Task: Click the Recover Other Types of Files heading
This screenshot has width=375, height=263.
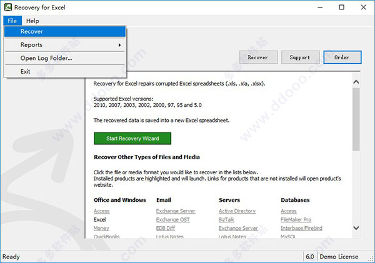Action: tap(147, 157)
